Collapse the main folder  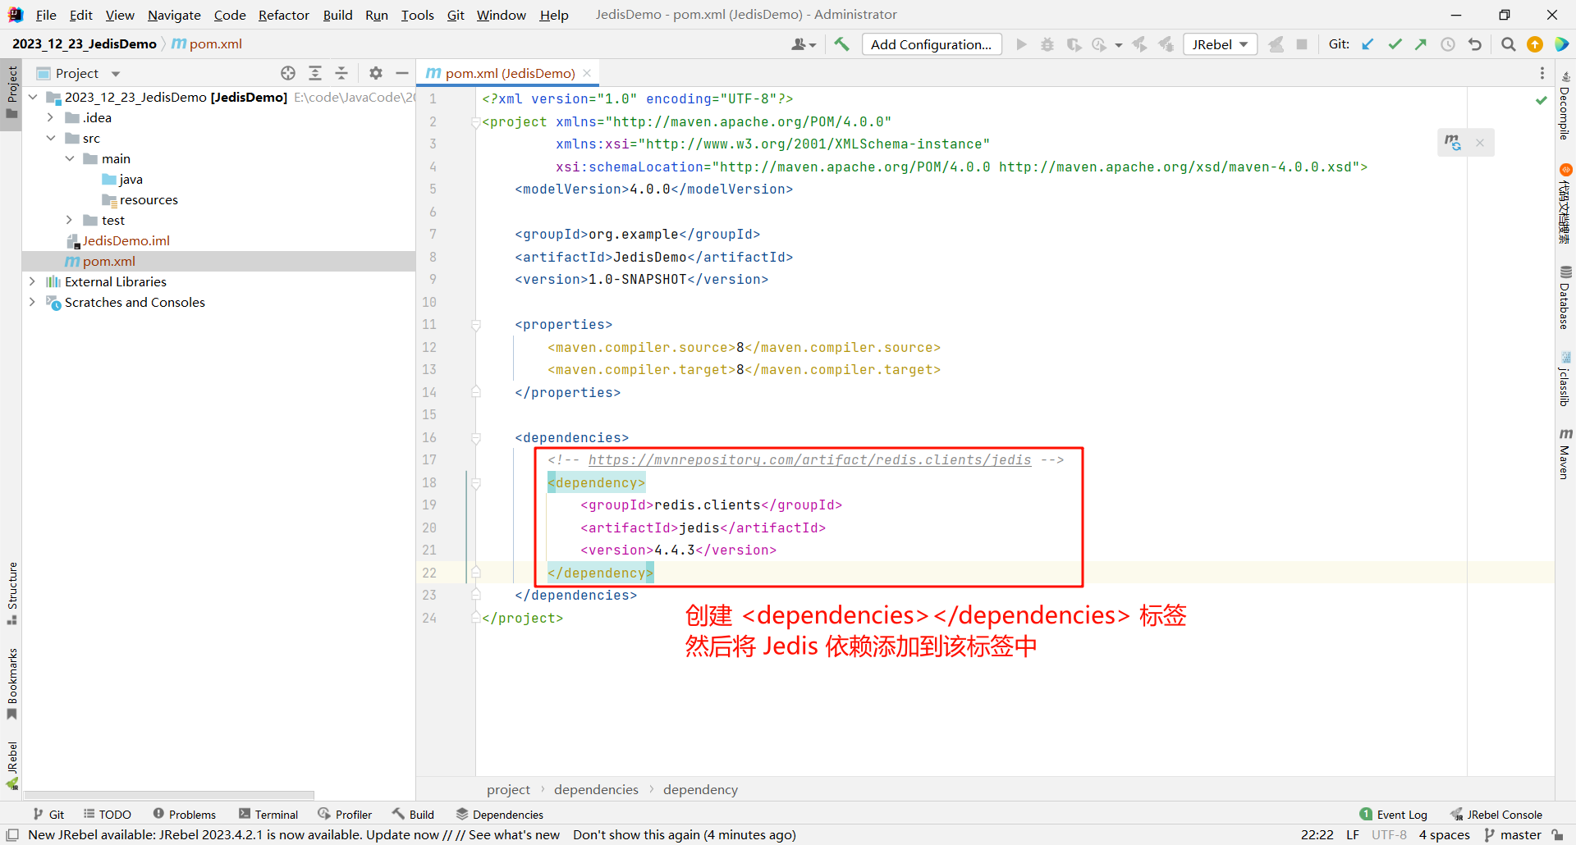pyautogui.click(x=70, y=158)
